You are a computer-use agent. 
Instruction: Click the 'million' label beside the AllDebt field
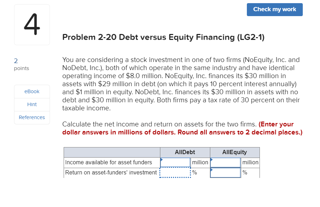pos(200,162)
